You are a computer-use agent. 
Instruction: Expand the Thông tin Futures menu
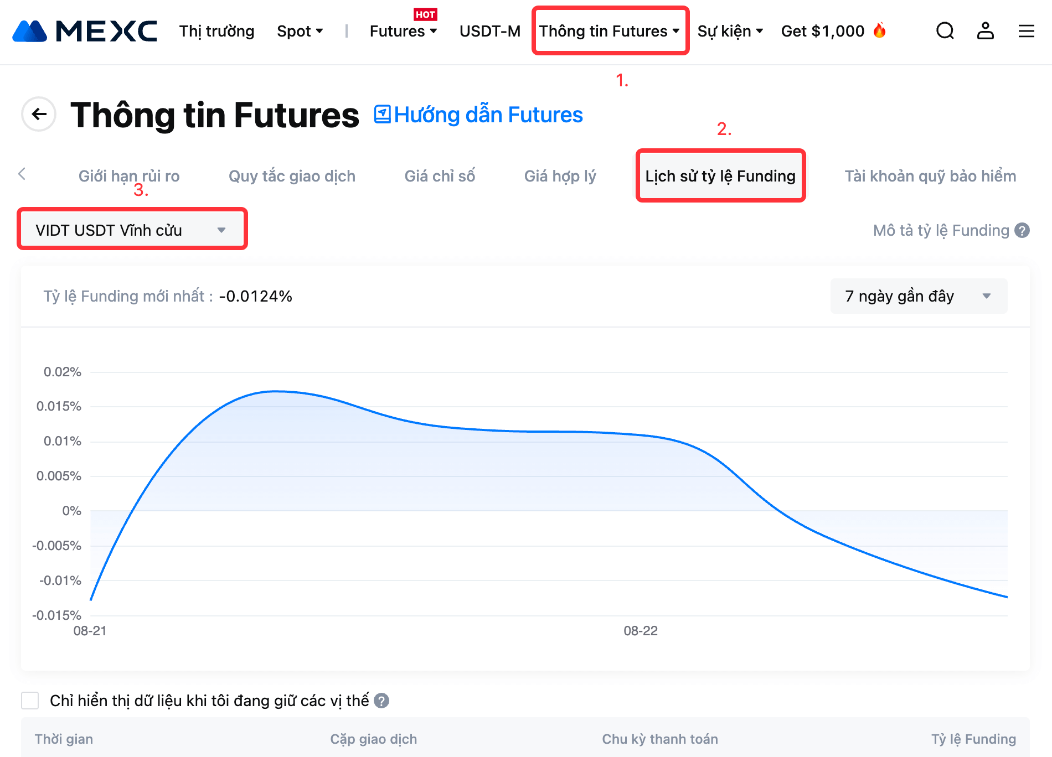610,31
